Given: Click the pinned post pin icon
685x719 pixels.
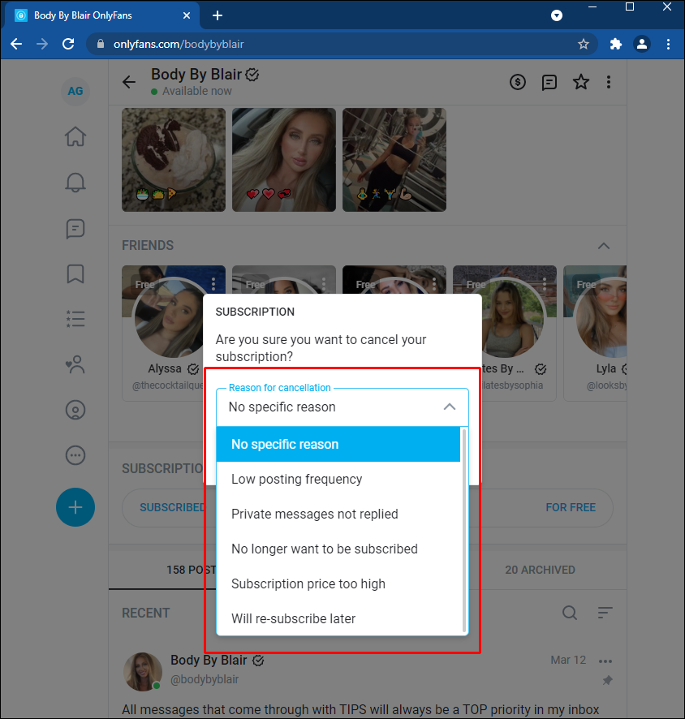Looking at the screenshot, I should 607,681.
